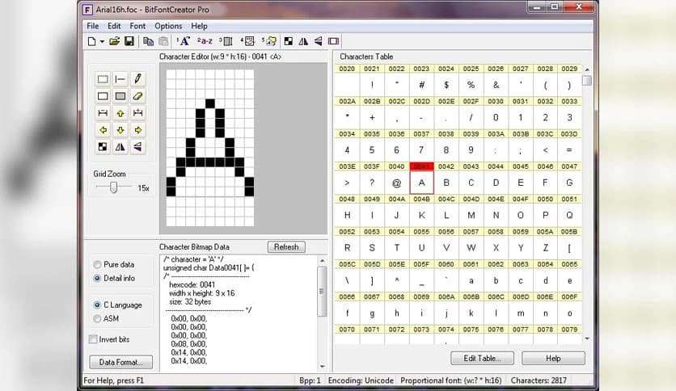Click the Edit Table... button
This screenshot has height=391, width=676.
pyautogui.click(x=483, y=358)
